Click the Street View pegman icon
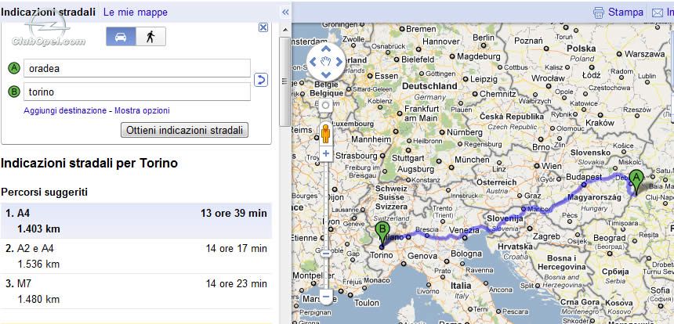 click(326, 134)
